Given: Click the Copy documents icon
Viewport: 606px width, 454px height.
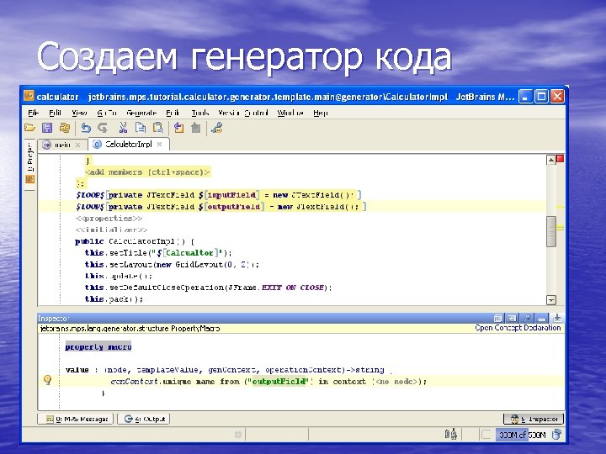Looking at the screenshot, I should pyautogui.click(x=141, y=128).
